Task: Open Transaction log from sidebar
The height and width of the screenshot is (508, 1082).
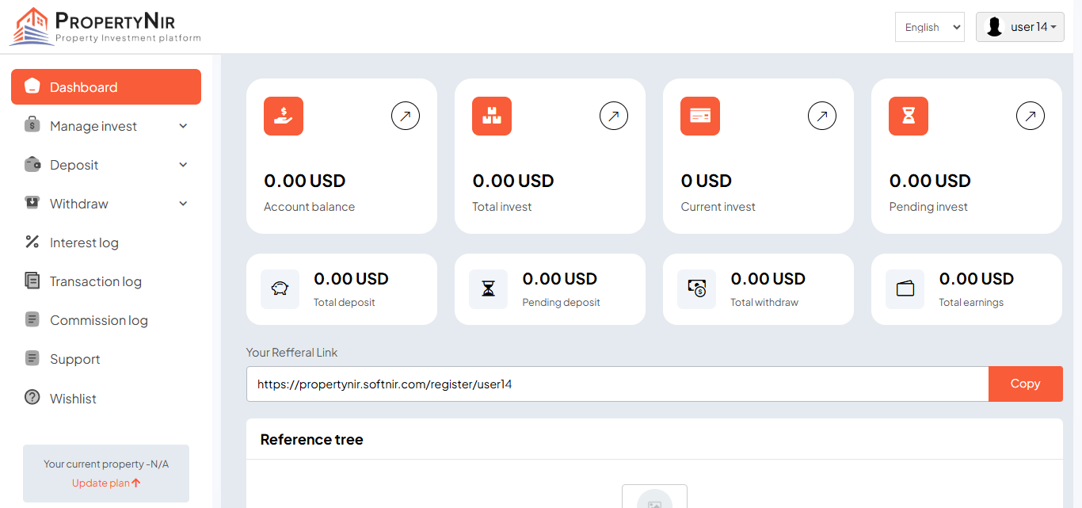Action: (95, 281)
